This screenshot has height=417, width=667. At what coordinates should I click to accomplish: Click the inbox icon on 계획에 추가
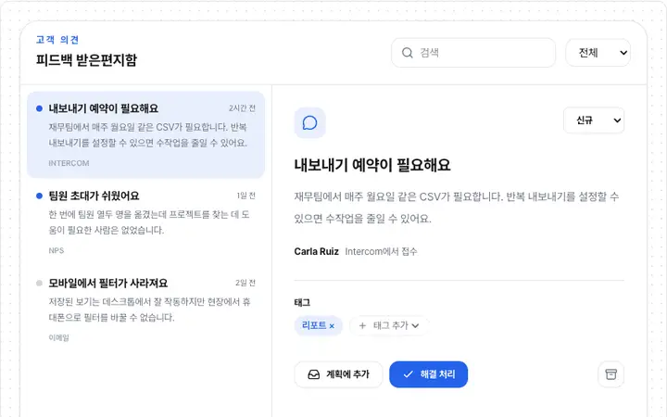click(x=313, y=374)
